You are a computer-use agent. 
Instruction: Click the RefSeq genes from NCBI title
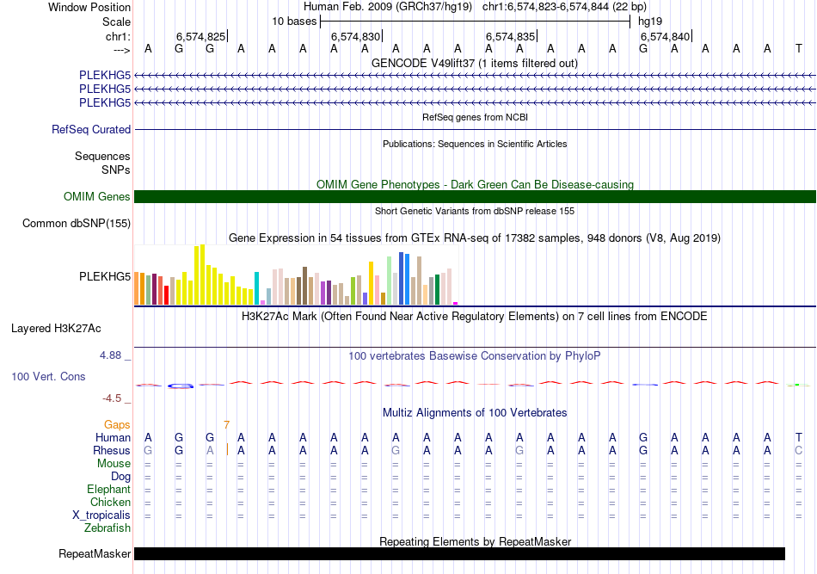pos(475,117)
